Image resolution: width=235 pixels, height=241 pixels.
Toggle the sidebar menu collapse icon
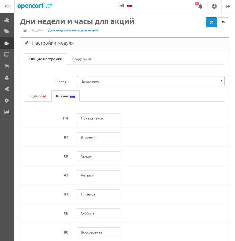pos(7,6)
